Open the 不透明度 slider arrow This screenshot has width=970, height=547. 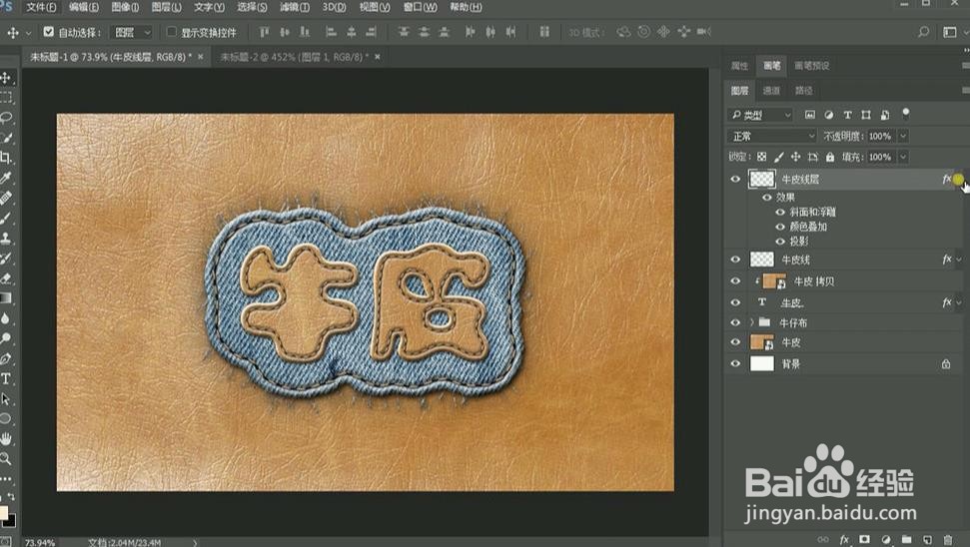[903, 136]
